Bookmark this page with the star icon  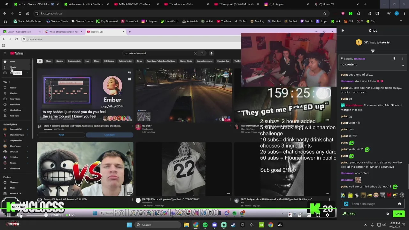click(325, 13)
